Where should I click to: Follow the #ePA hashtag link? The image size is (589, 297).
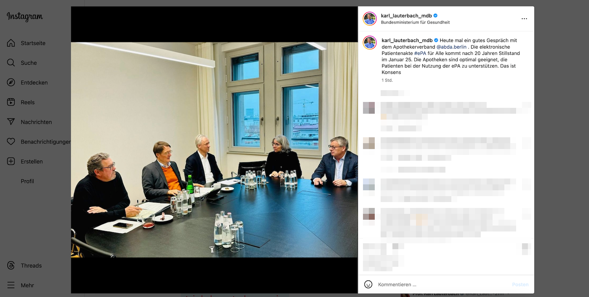420,53
